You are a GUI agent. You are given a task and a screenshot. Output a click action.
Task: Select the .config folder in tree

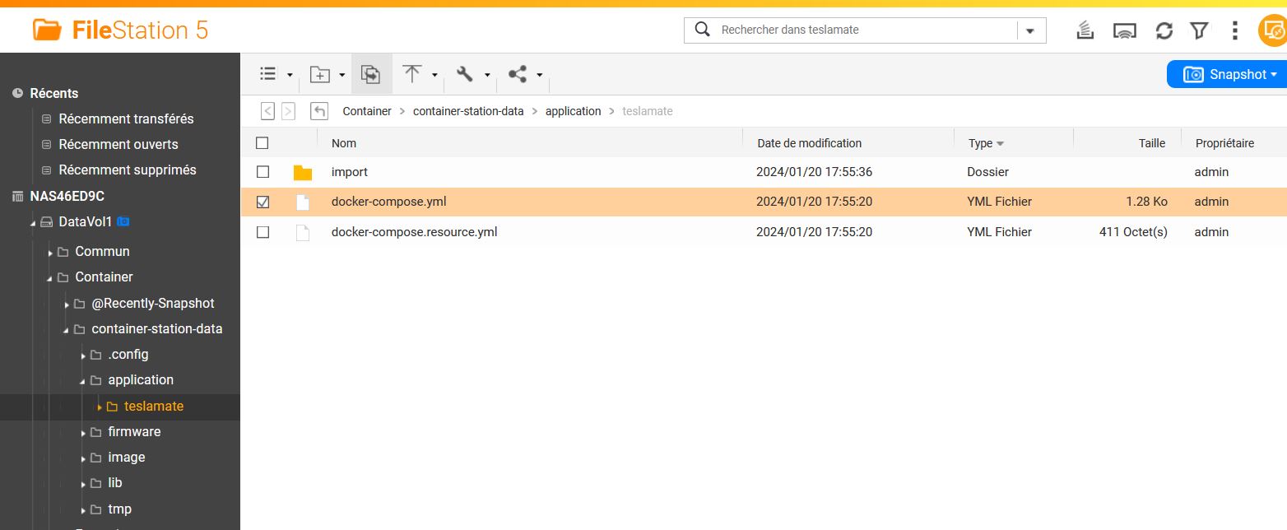pos(128,354)
